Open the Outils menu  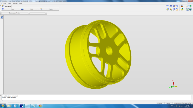click(x=20, y=3)
